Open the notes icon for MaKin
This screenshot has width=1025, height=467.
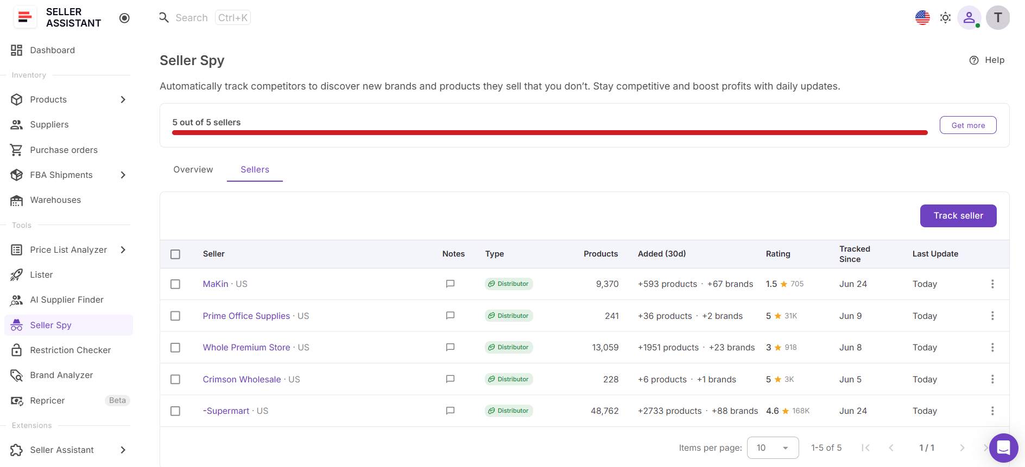450,284
